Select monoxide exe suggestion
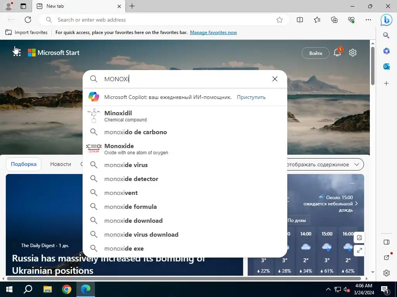Screen dimensions: 397x297 pyautogui.click(x=185, y=248)
